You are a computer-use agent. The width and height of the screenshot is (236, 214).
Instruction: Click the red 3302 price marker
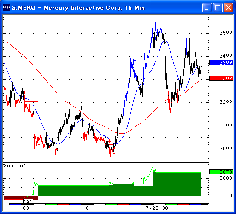pyautogui.click(x=221, y=78)
